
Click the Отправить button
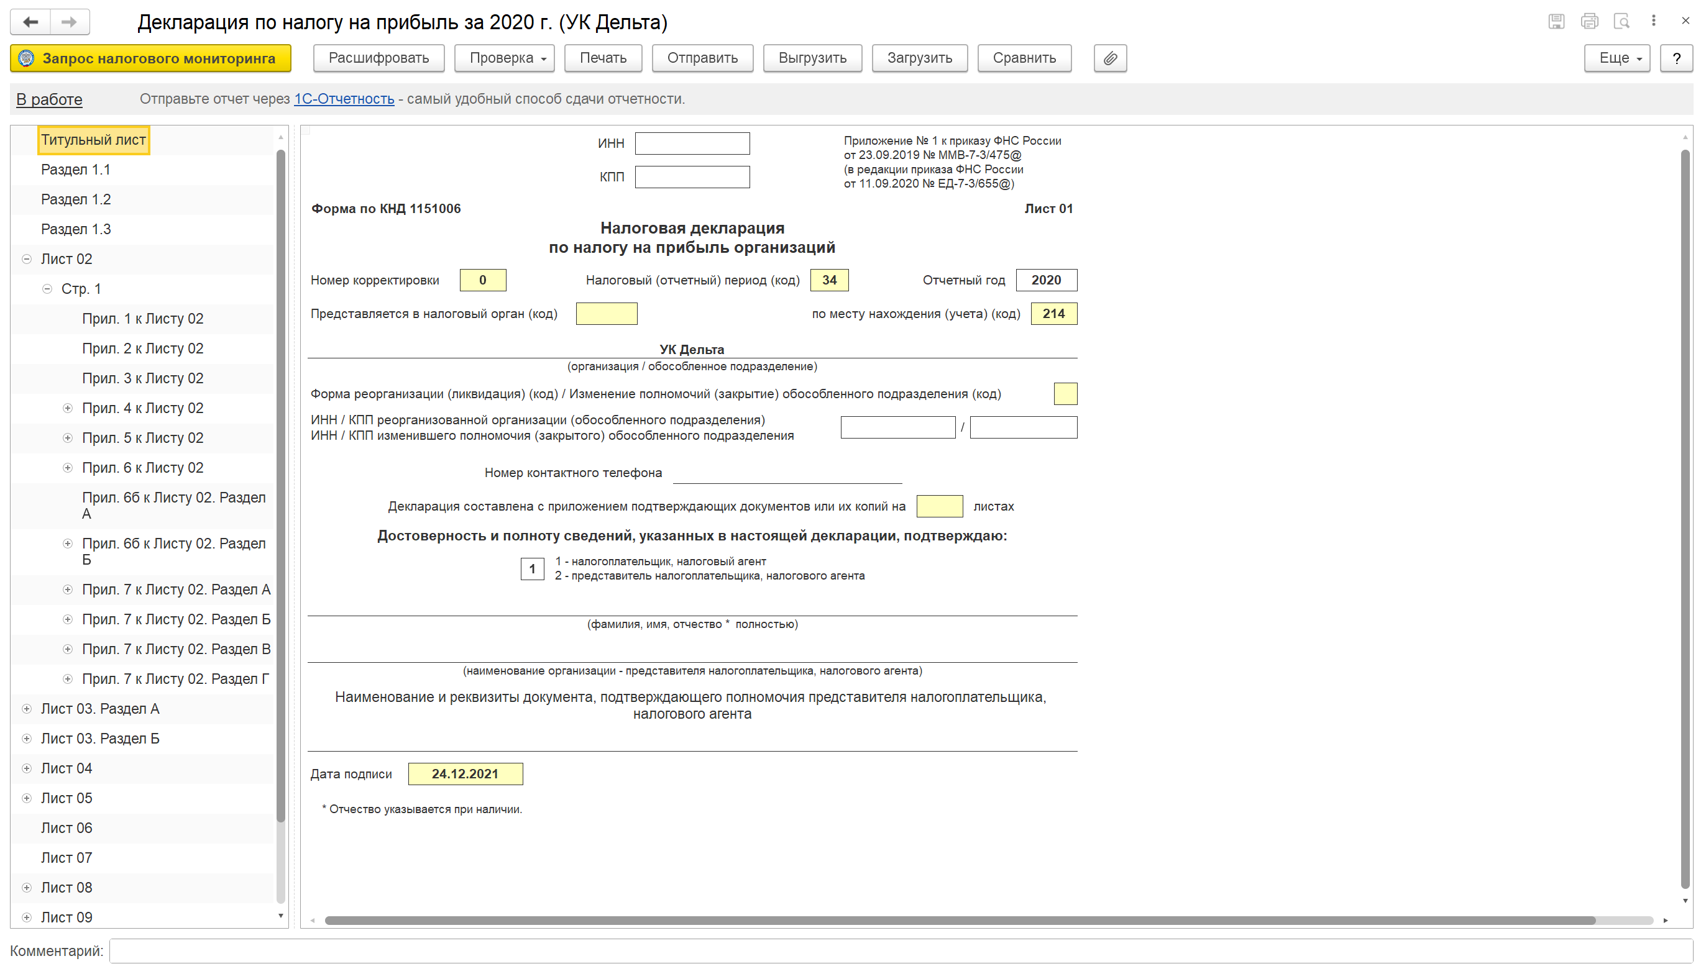coord(702,58)
